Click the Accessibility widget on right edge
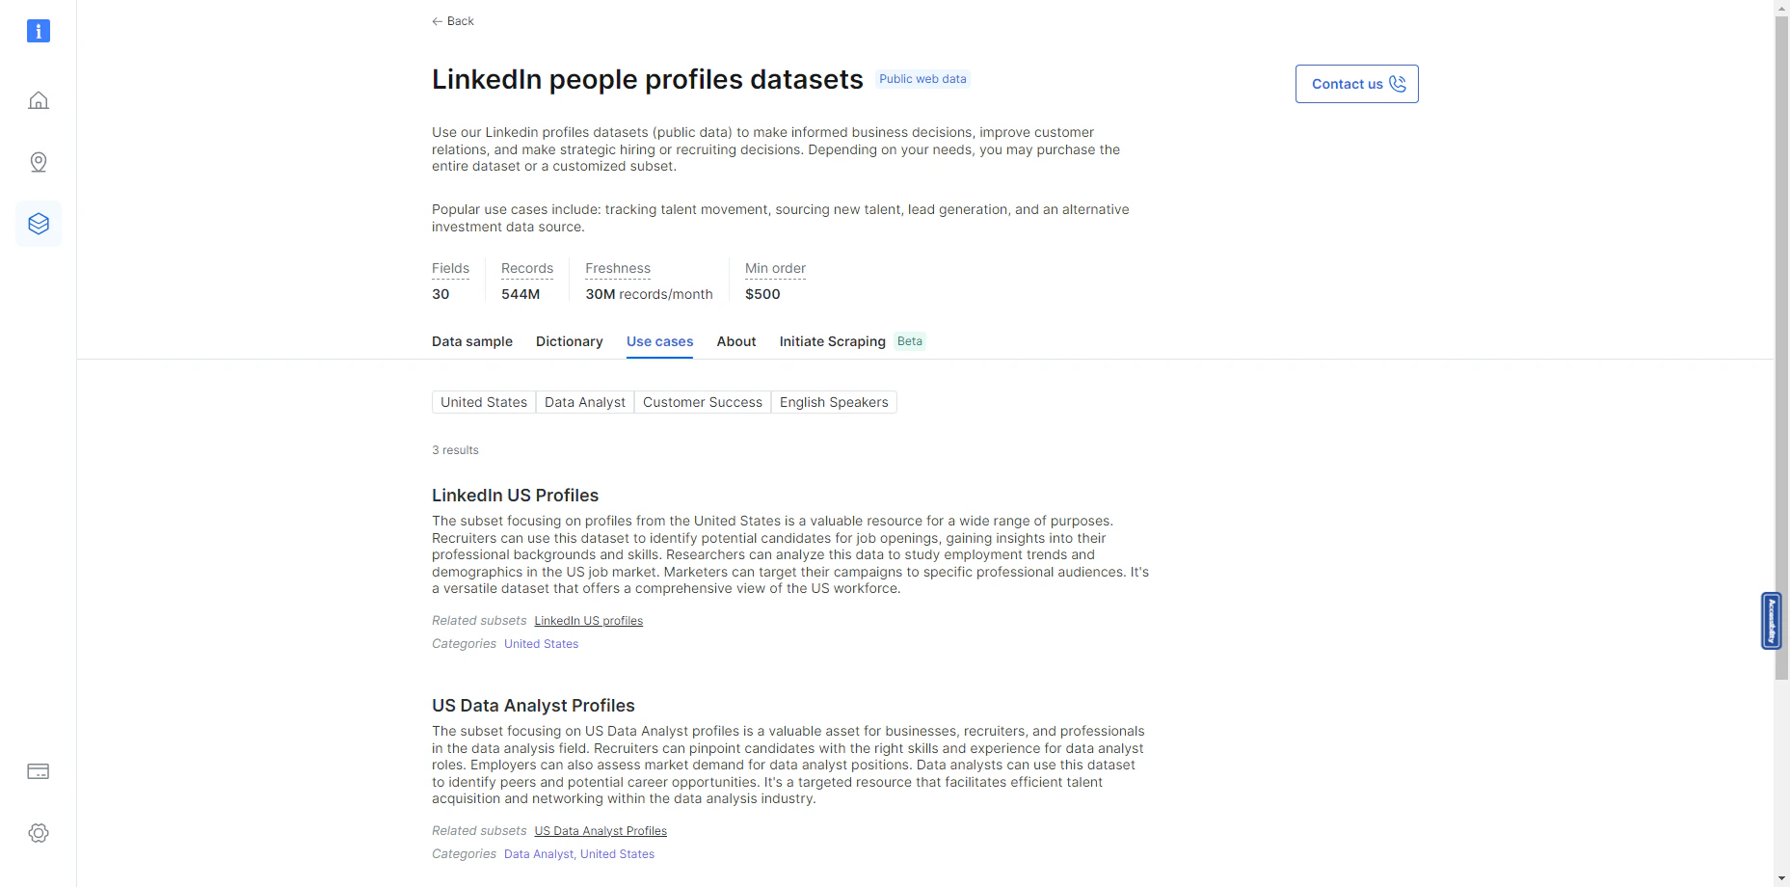This screenshot has height=887, width=1790. 1771,620
